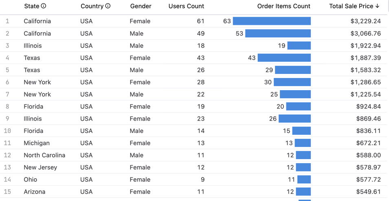Click the California cell in row 1
The width and height of the screenshot is (389, 201).
click(37, 21)
